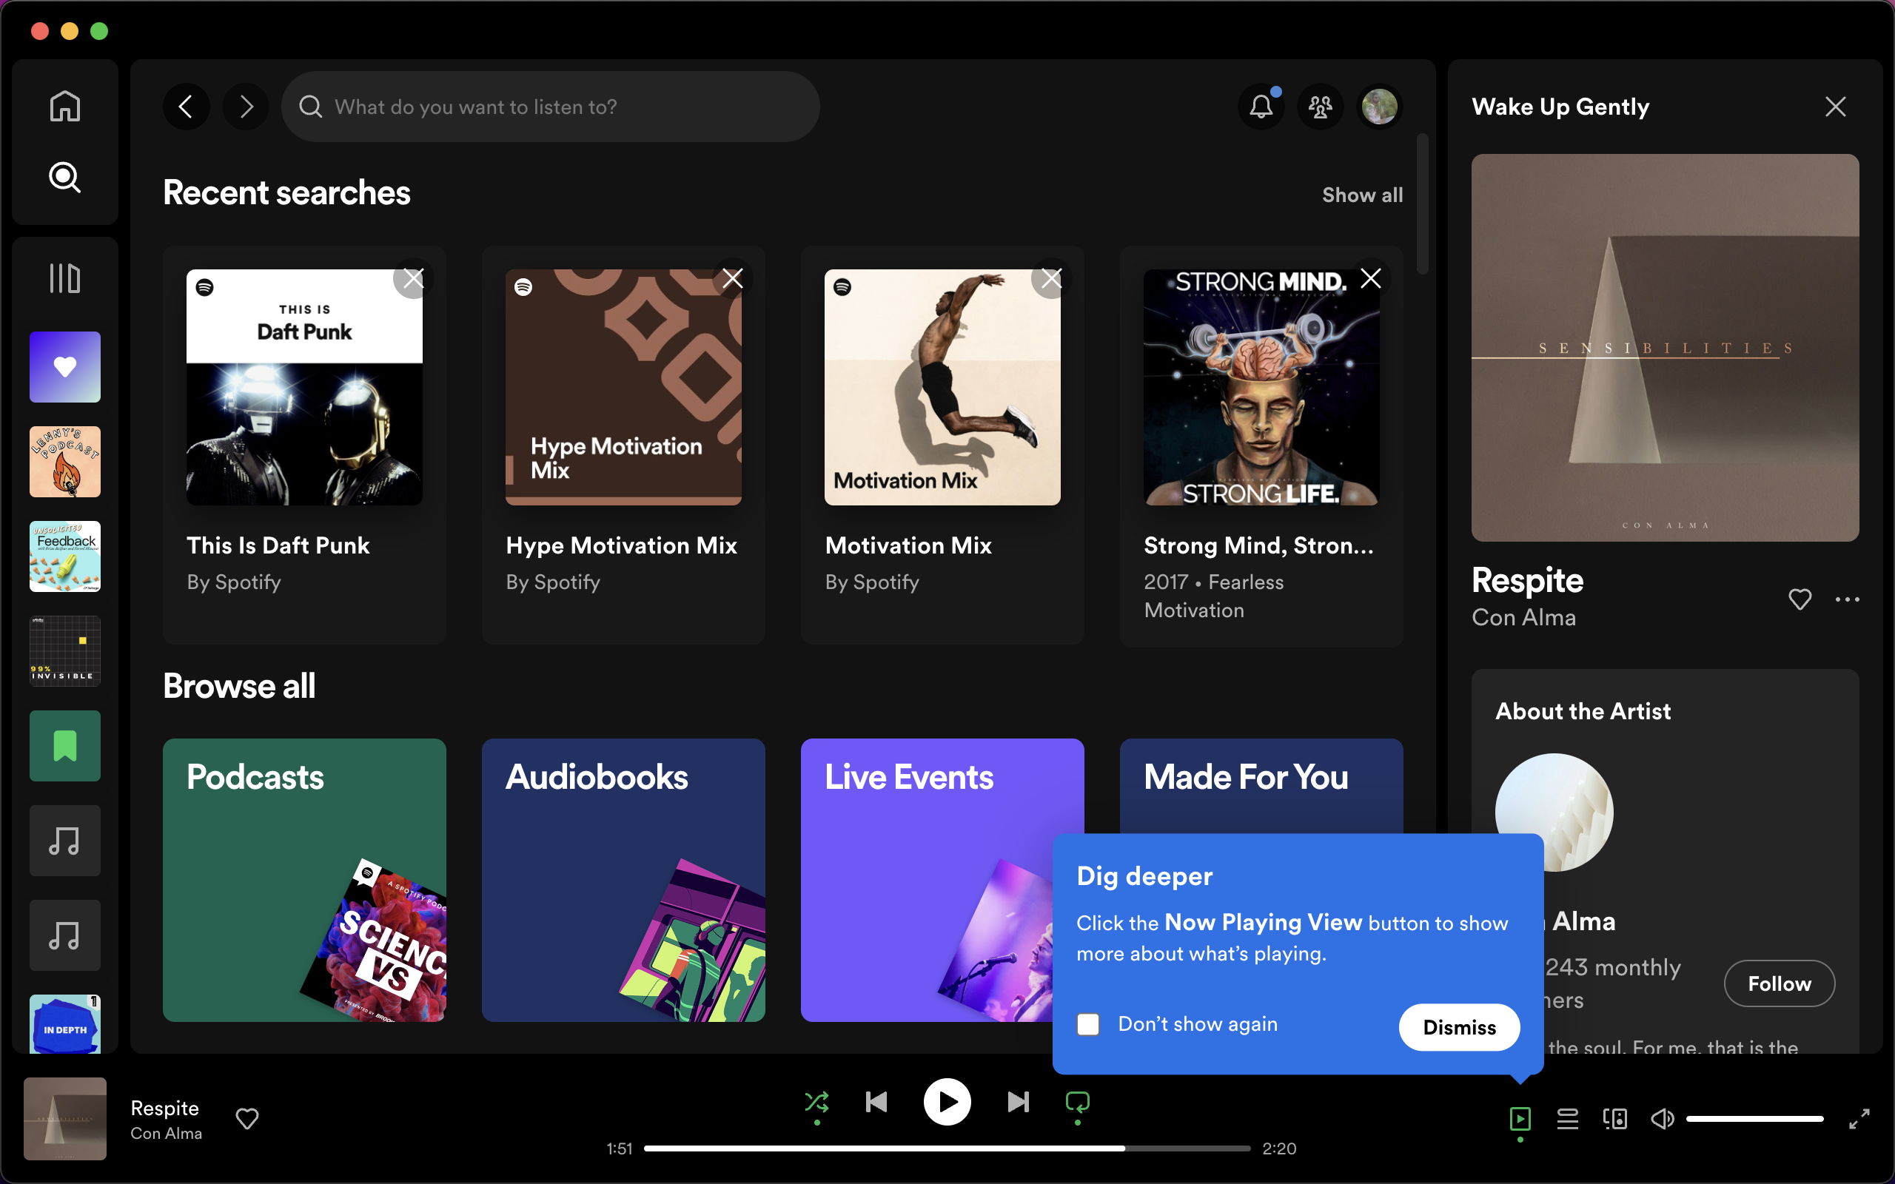Open Your Library sidebar icon
Image resolution: width=1895 pixels, height=1184 pixels.
coord(65,278)
